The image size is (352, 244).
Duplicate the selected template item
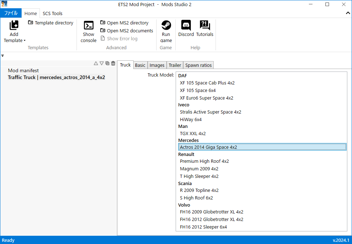click(107, 63)
